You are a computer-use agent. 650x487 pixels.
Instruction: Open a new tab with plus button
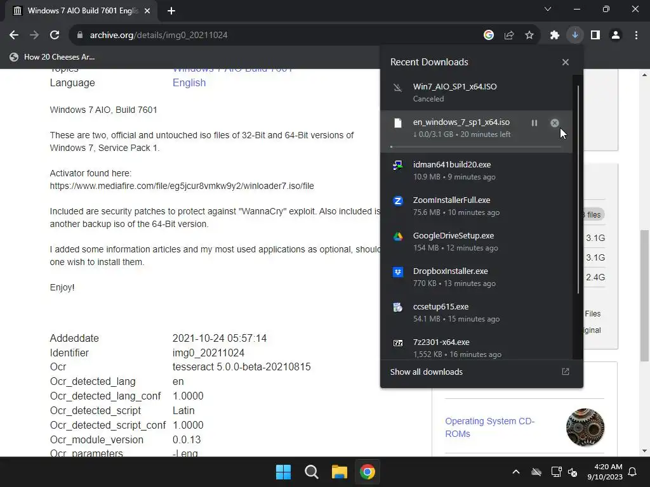171,11
